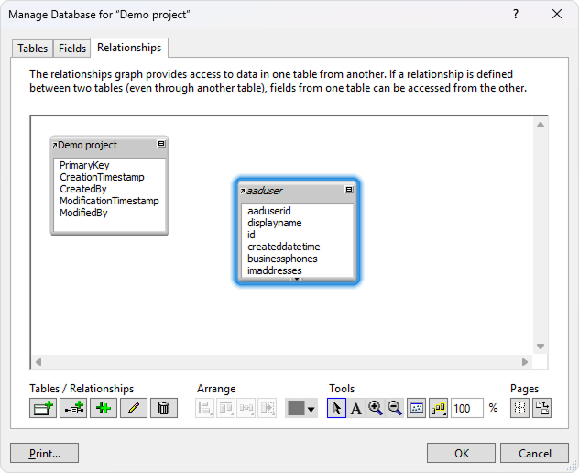Image resolution: width=579 pixels, height=473 pixels.
Task: Switch to the Fields tab
Action: pyautogui.click(x=72, y=49)
